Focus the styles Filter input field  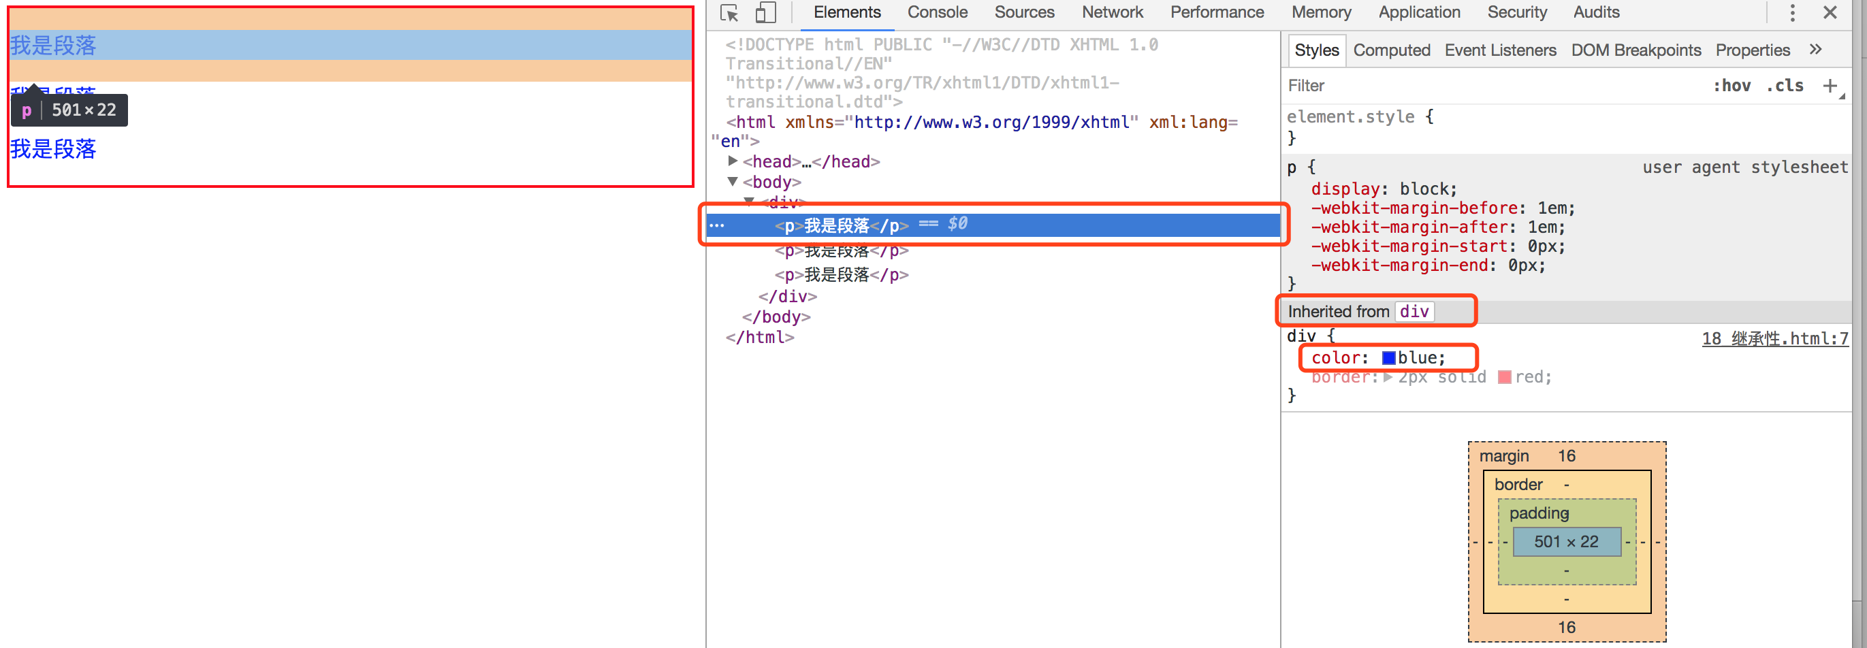coord(1493,86)
